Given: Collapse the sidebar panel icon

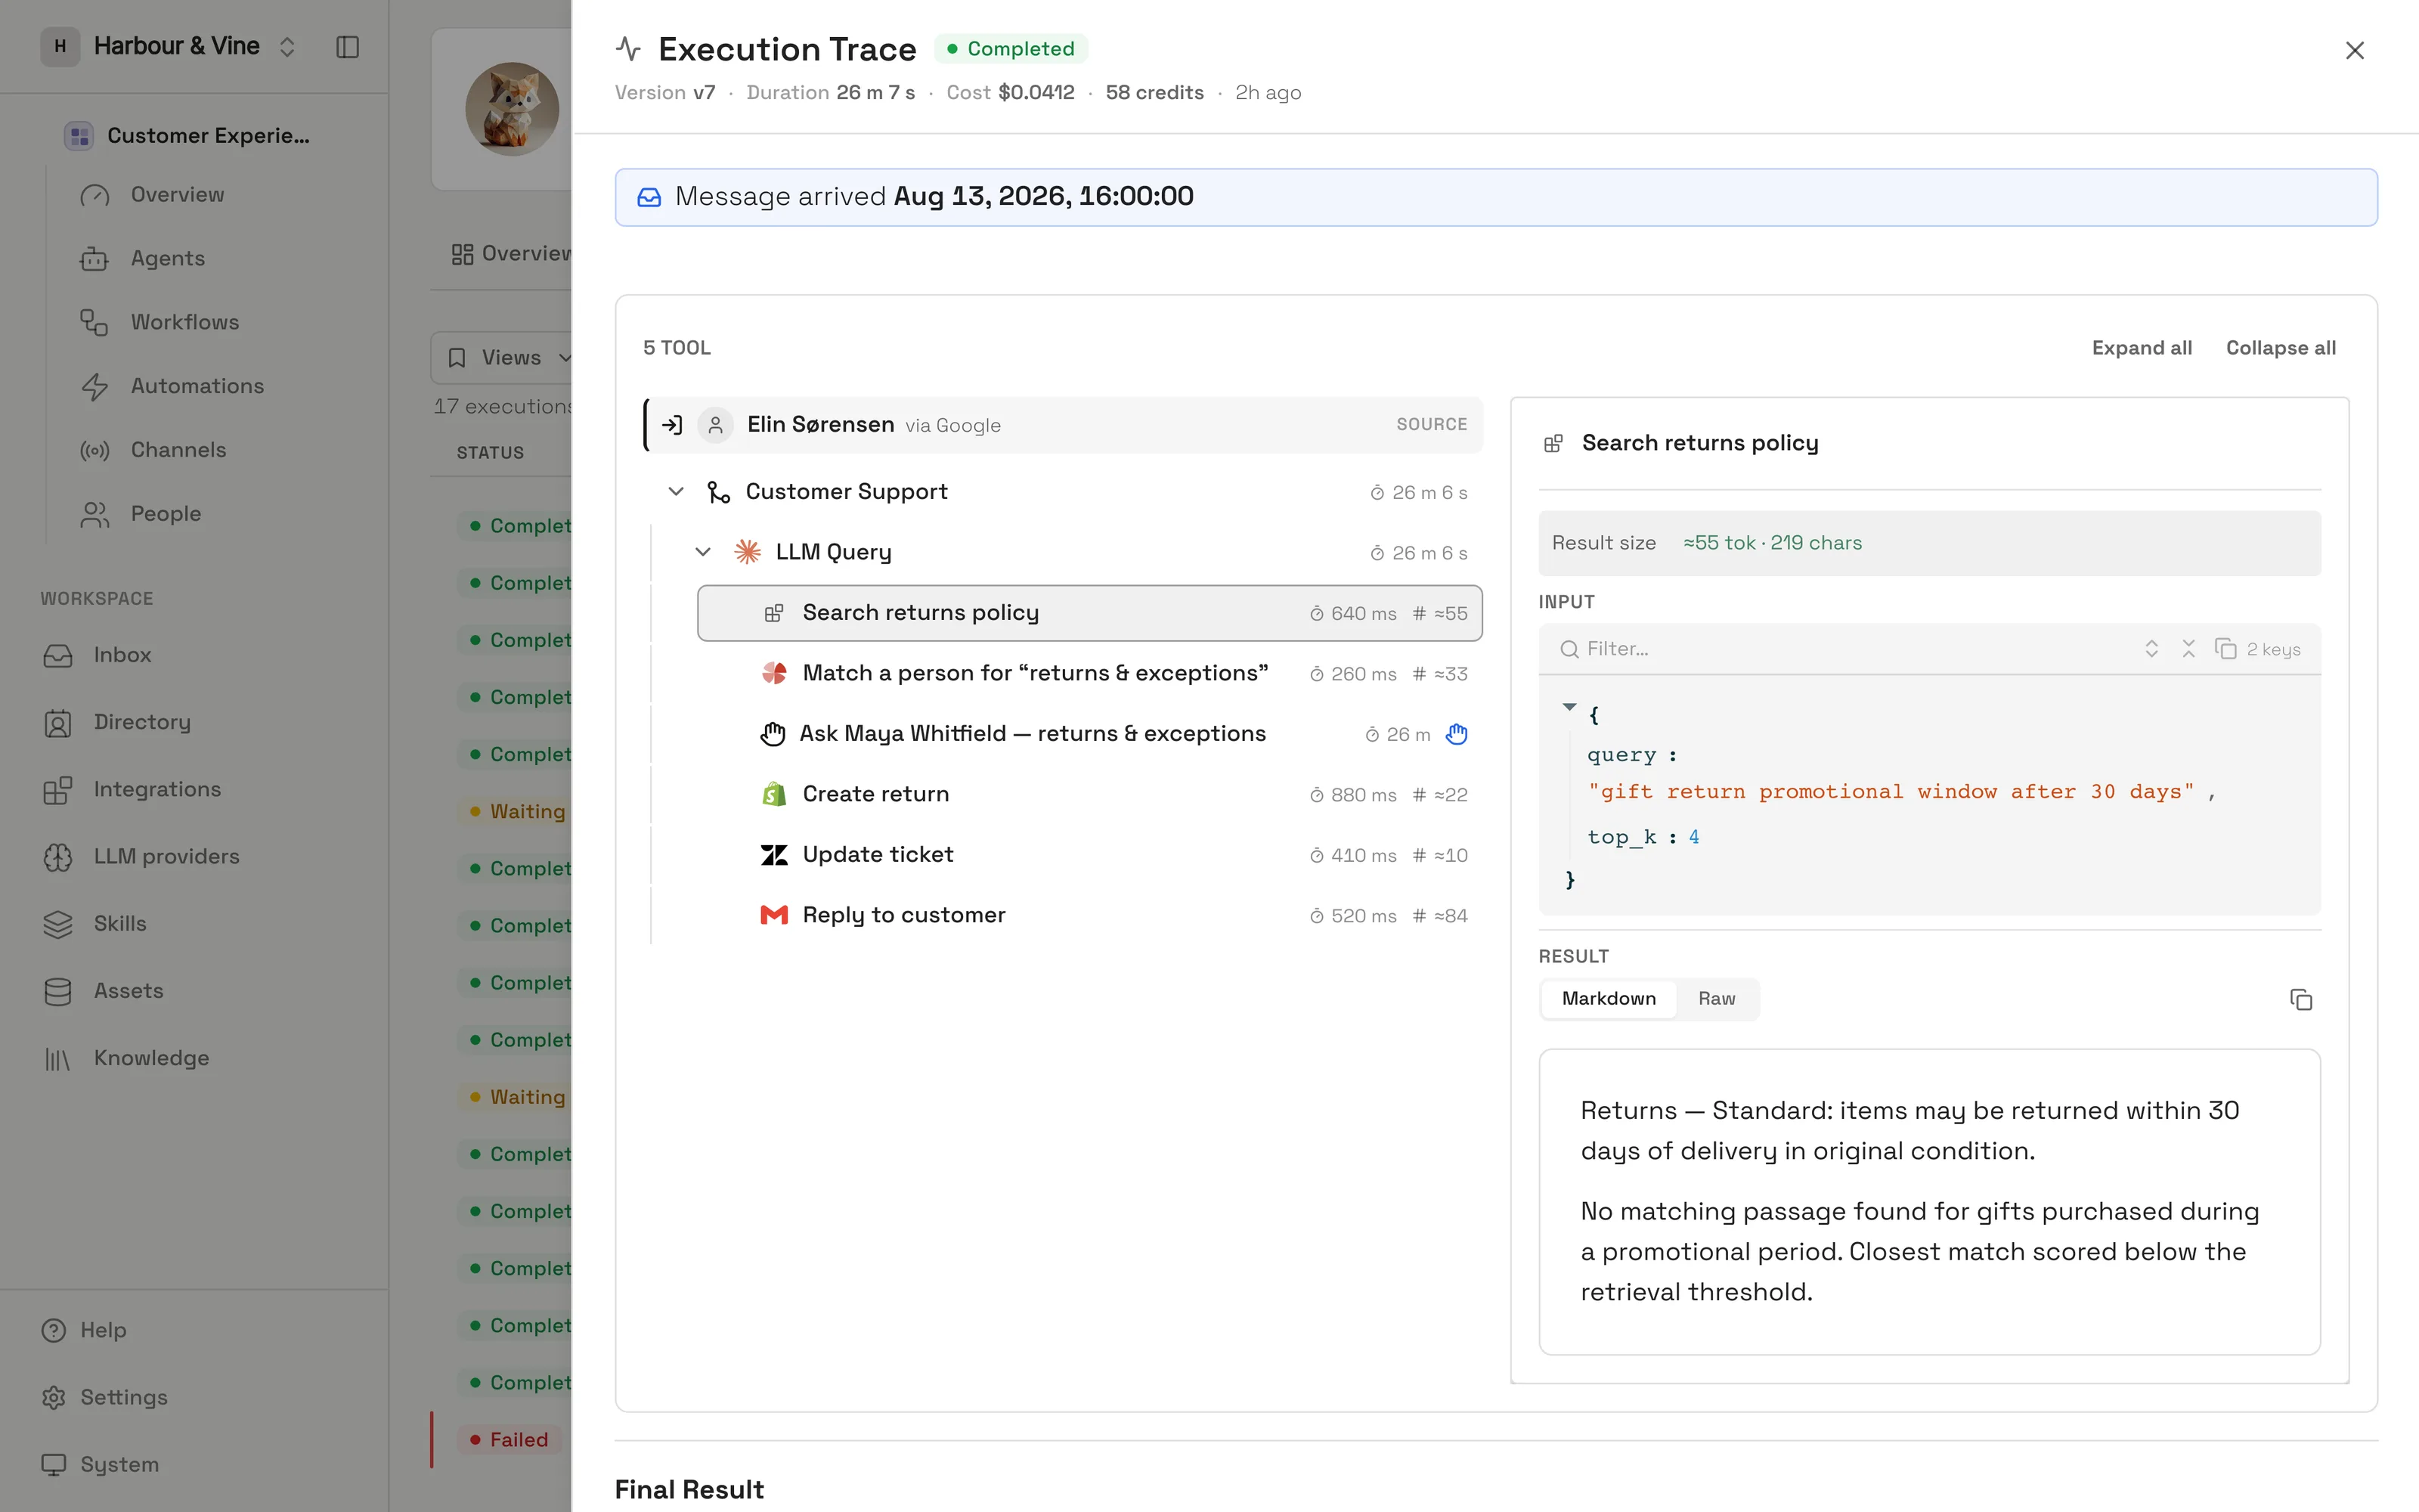Looking at the screenshot, I should [x=347, y=47].
